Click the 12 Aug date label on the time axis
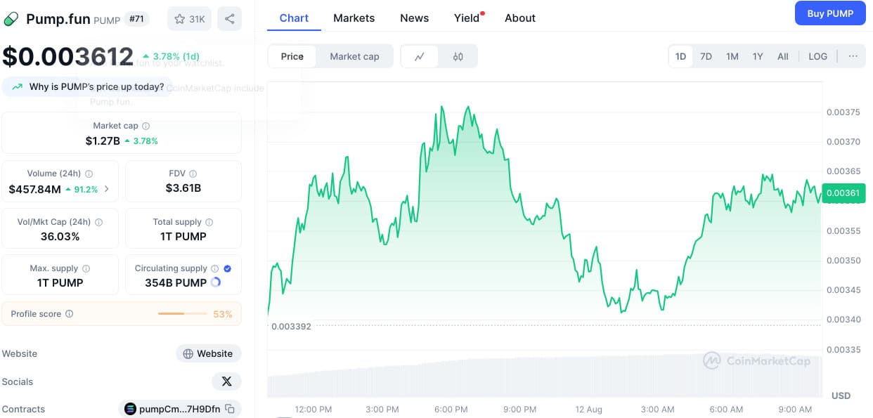Viewport: 873px width, 418px height. pos(588,409)
